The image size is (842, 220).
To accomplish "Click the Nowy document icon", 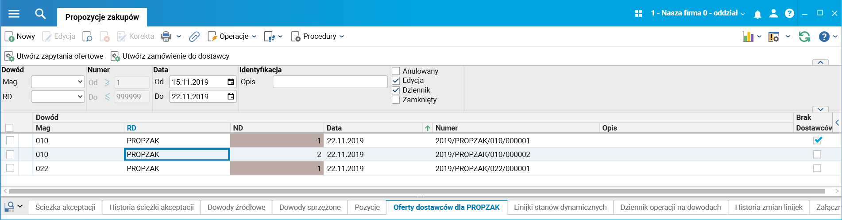I will point(9,37).
